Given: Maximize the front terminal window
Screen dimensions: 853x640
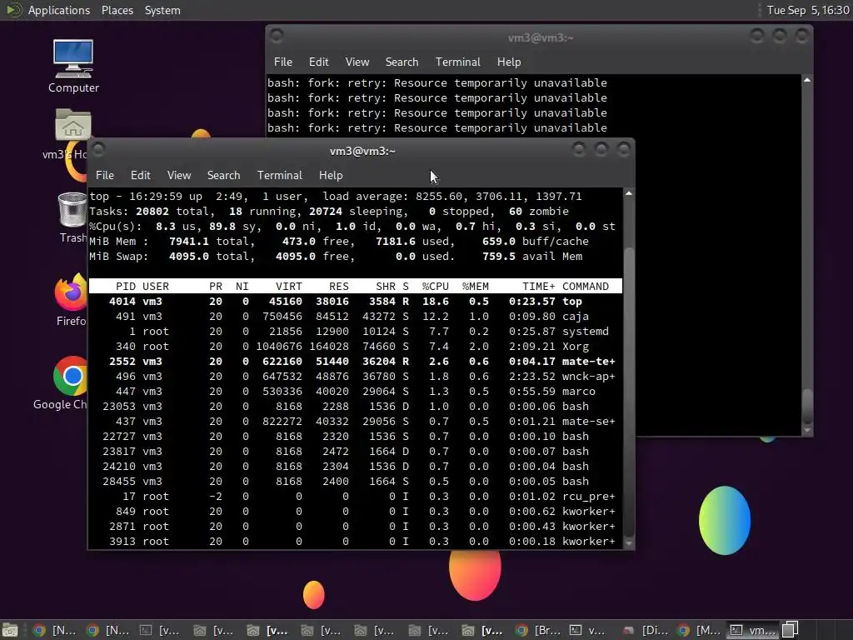Looking at the screenshot, I should tap(601, 149).
